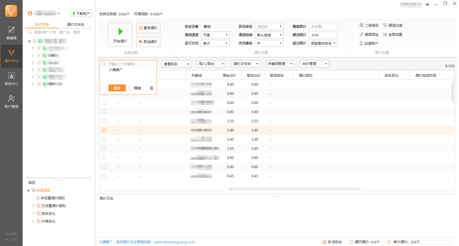The width and height of the screenshot is (459, 246).
Task: Switch to the 调价文件夹 tab
Action: 75,24
